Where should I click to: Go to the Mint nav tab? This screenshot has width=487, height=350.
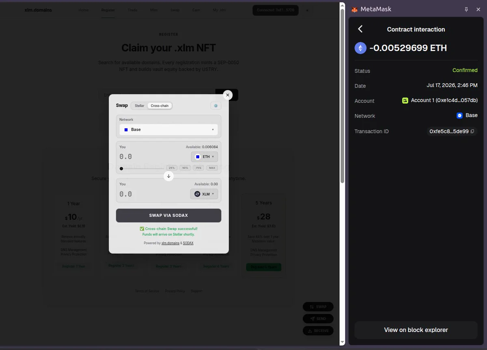click(154, 10)
